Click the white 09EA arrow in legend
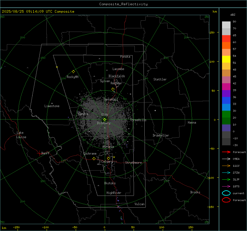This screenshot has height=231, width=247. [x=226, y=159]
